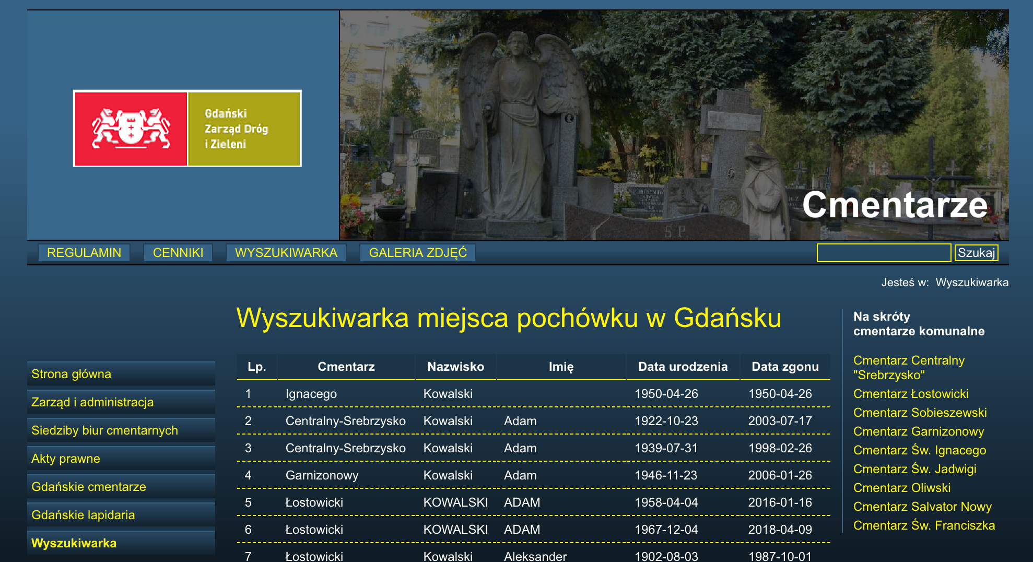View Siedziby biur cmentarnych
The width and height of the screenshot is (1033, 562).
(105, 430)
